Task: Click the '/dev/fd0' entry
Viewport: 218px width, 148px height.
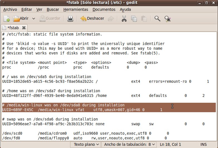Action: (x=11, y=138)
